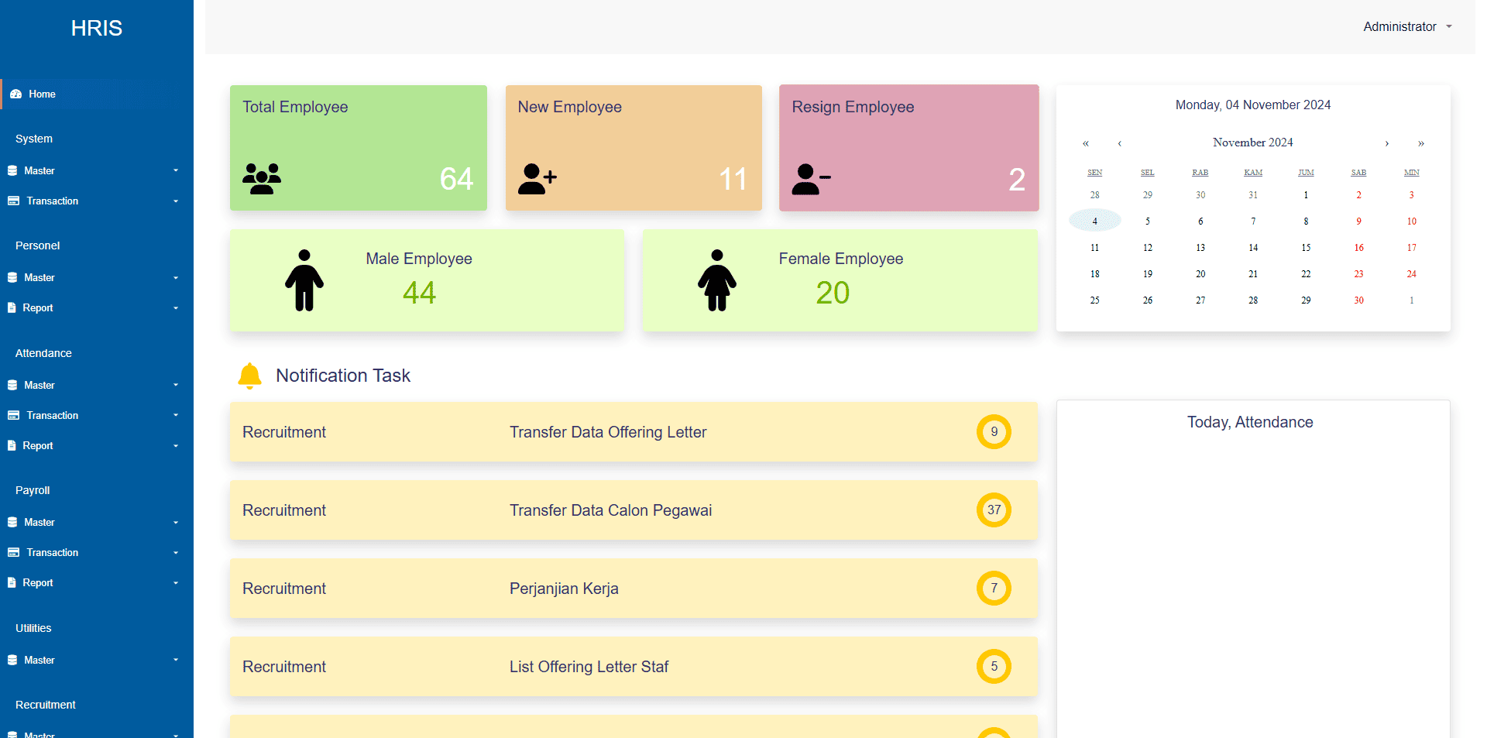Expand the Master menu under System
The width and height of the screenshot is (1487, 738).
click(x=93, y=170)
